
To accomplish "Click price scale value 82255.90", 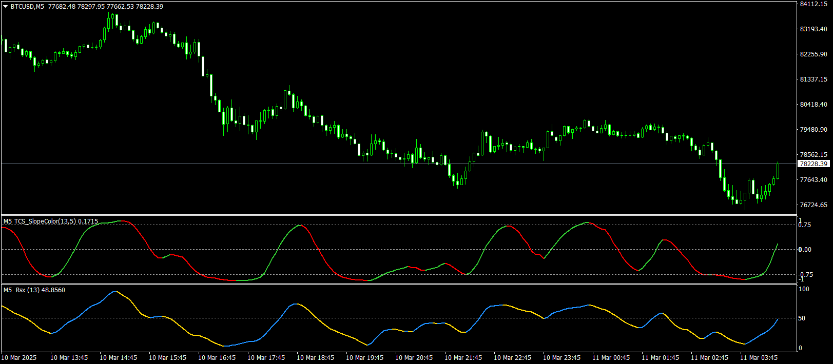I will (813, 54).
